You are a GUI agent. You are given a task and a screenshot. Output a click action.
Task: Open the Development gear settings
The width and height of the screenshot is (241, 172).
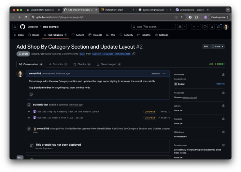(x=223, y=145)
